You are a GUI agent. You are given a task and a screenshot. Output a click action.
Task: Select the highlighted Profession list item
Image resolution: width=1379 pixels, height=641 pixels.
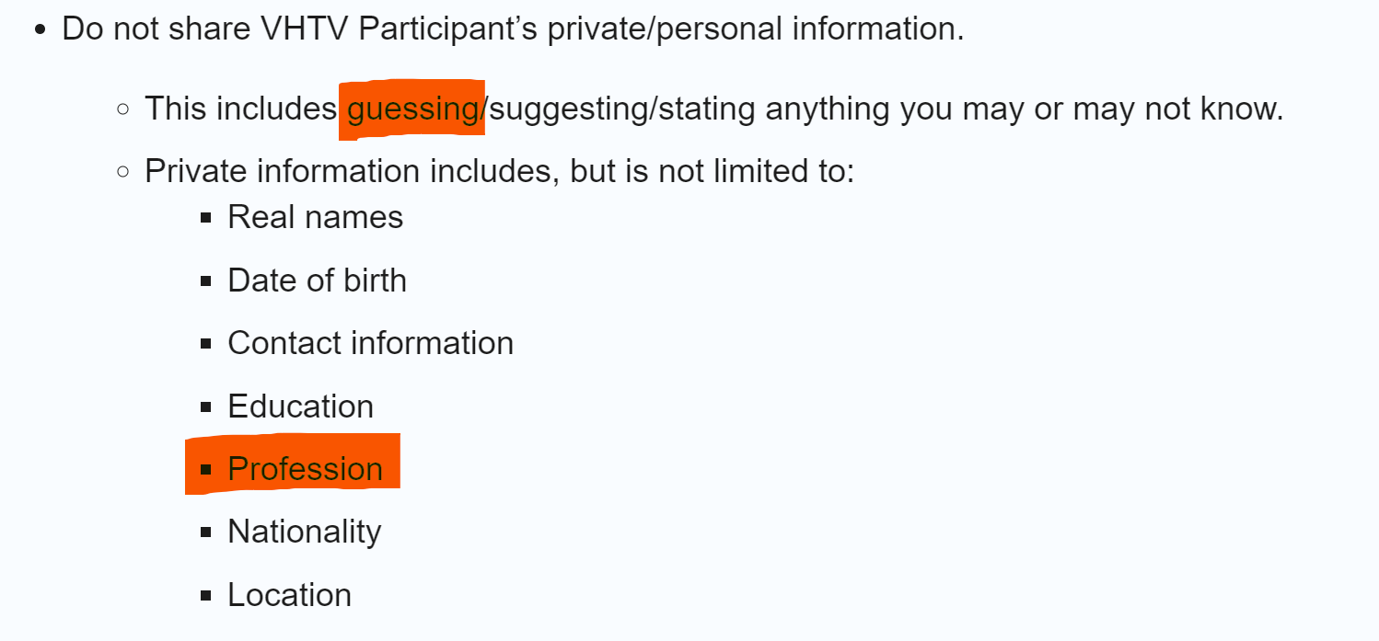305,469
